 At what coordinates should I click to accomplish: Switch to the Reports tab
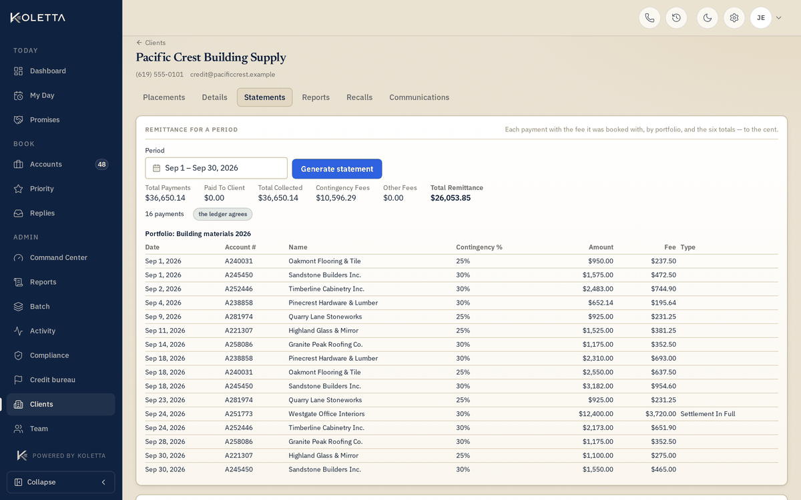[316, 97]
